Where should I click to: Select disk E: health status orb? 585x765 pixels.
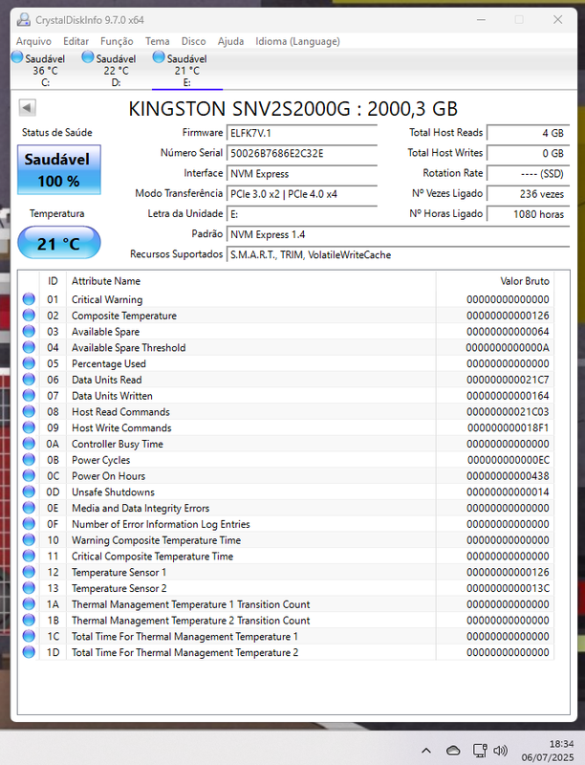tap(159, 57)
